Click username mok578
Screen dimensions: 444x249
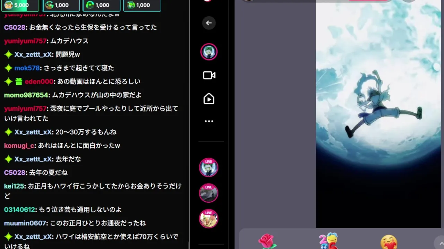pos(27,68)
